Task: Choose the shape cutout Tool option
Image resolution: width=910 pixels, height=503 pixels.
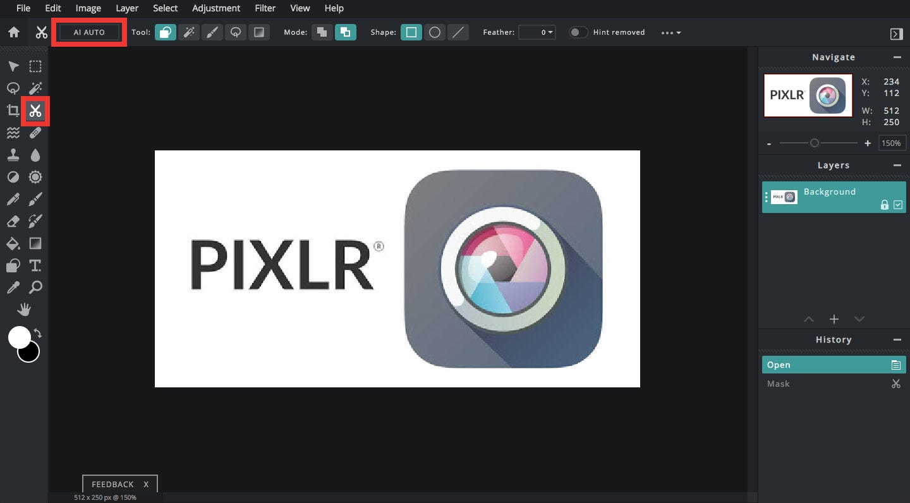Action: click(165, 32)
